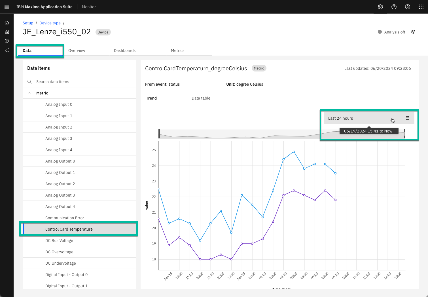Follow the Device type breadcrumb link

pyautogui.click(x=50, y=23)
